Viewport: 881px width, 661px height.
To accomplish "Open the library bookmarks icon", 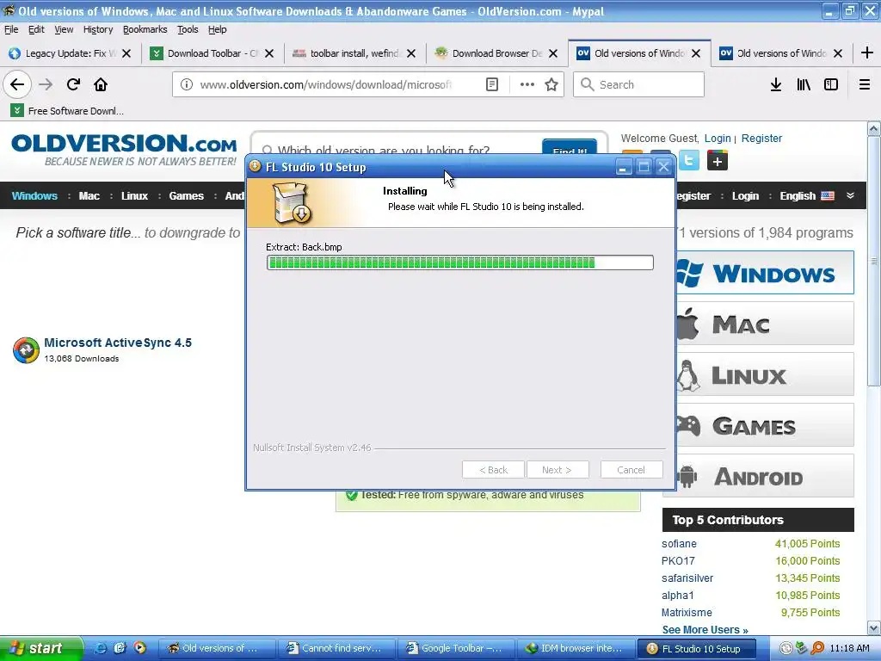I will [804, 84].
